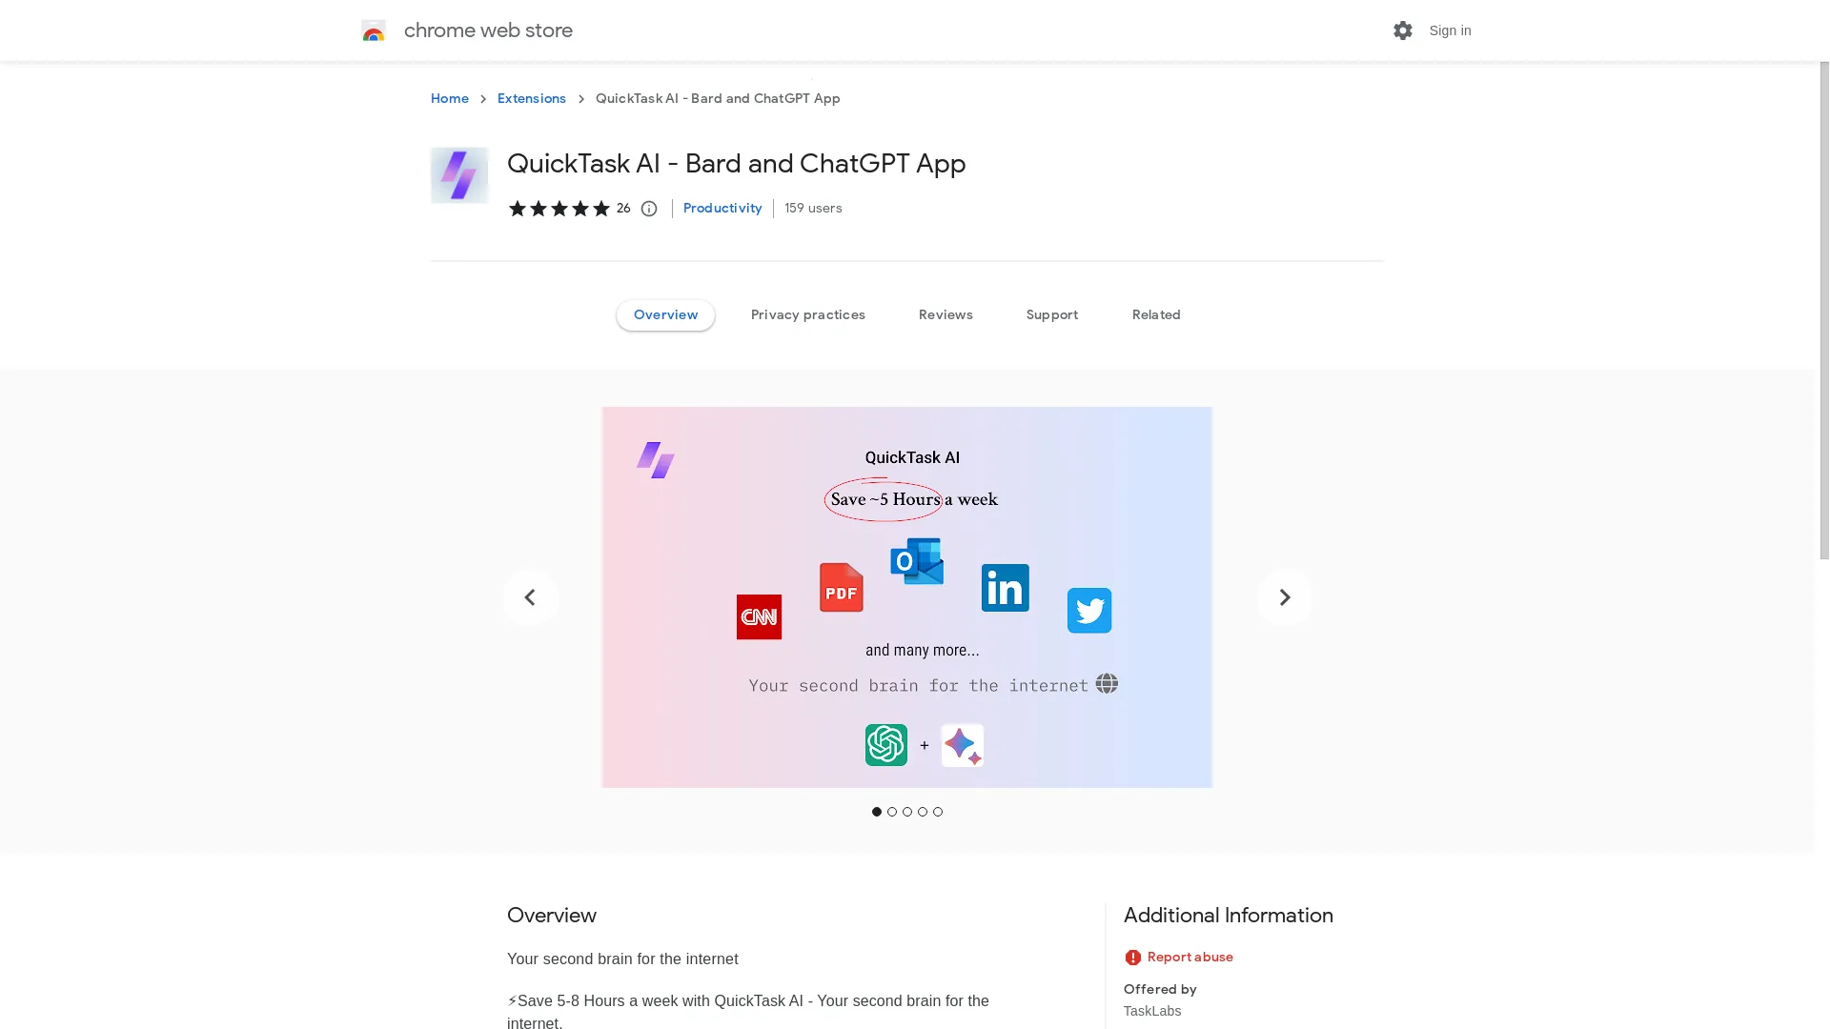The width and height of the screenshot is (1830, 1029).
Task: Click the CNN icon in the screenshot
Action: point(759,617)
